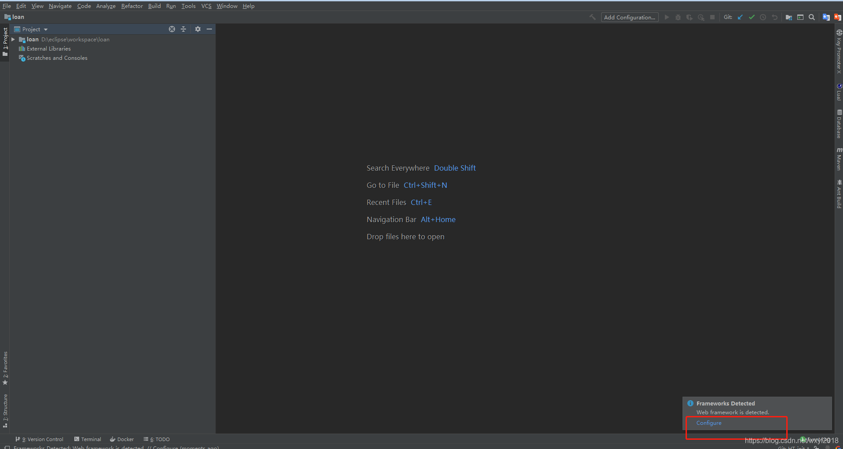Open the Ant Build side tab
Viewport: 843px width, 449px height.
pos(839,194)
